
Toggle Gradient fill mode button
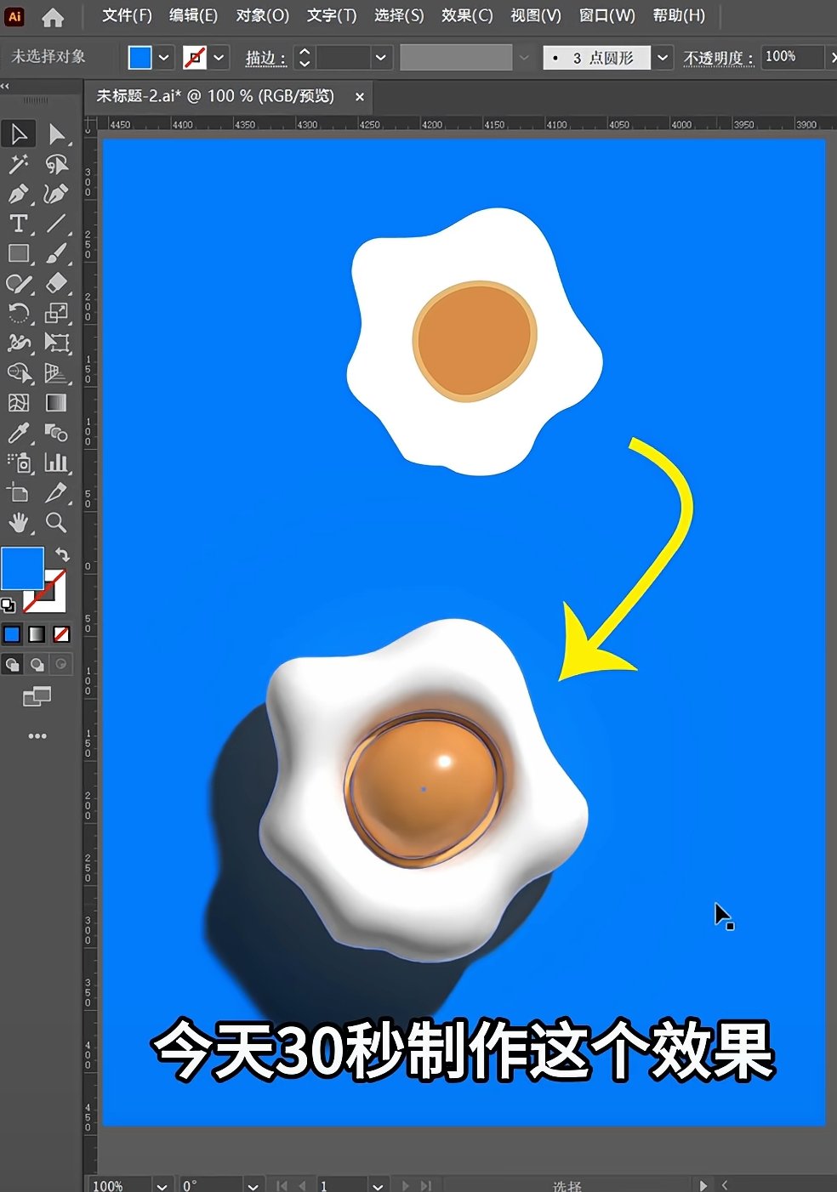coord(37,634)
